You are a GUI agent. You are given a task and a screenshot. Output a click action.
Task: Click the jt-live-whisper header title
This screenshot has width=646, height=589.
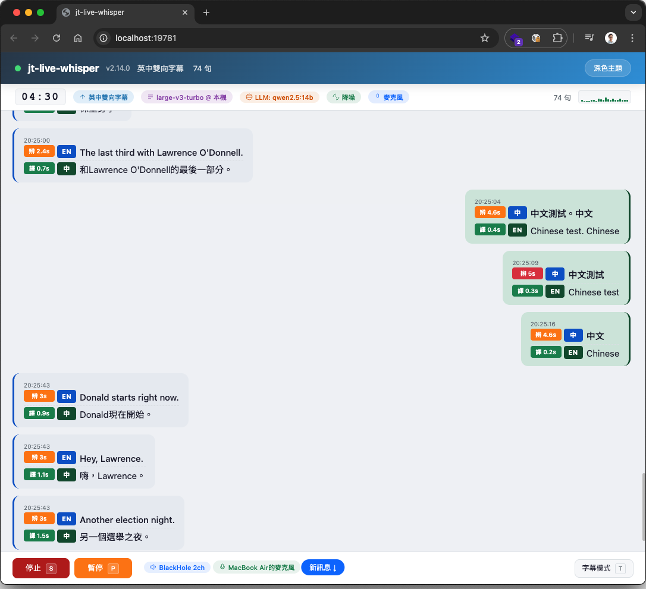click(x=64, y=68)
